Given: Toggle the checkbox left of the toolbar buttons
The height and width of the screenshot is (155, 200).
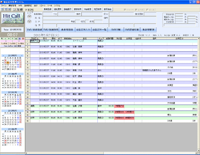Looking at the screenshot, I should (x=26, y=10).
